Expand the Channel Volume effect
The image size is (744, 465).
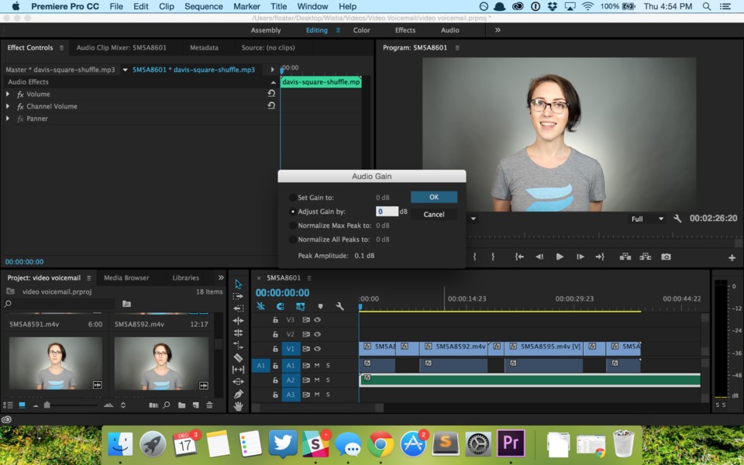tap(9, 106)
